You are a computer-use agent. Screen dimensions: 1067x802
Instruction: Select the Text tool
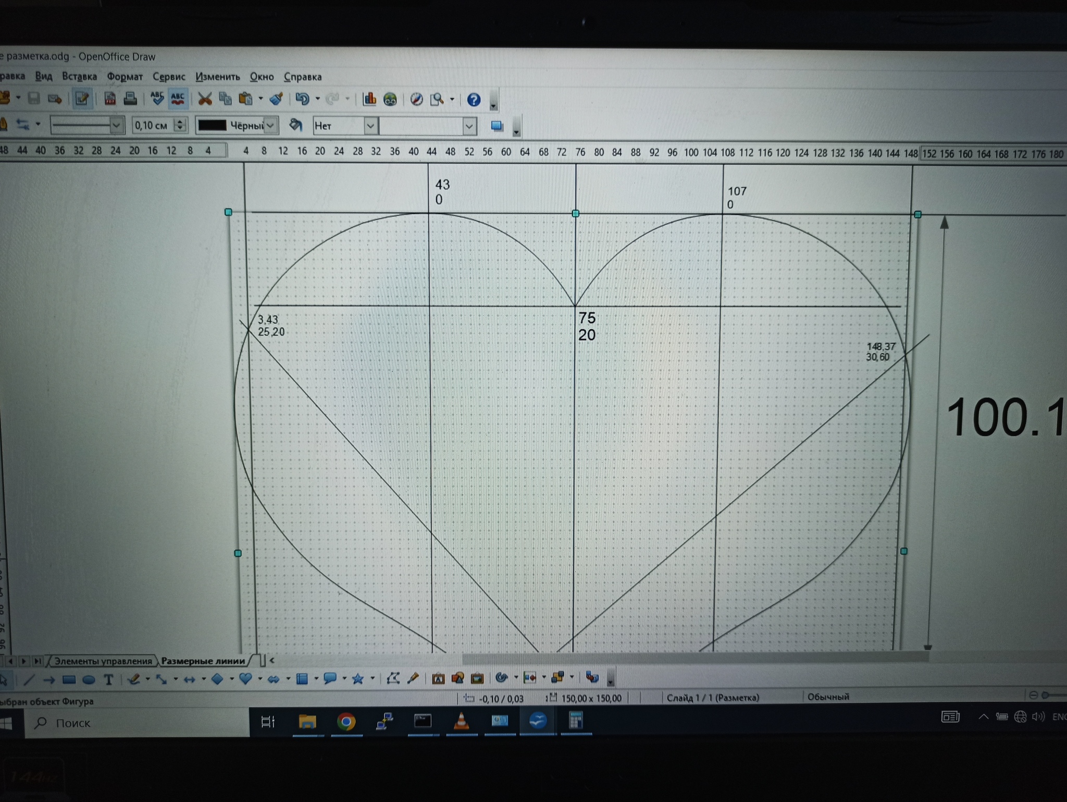(x=108, y=679)
